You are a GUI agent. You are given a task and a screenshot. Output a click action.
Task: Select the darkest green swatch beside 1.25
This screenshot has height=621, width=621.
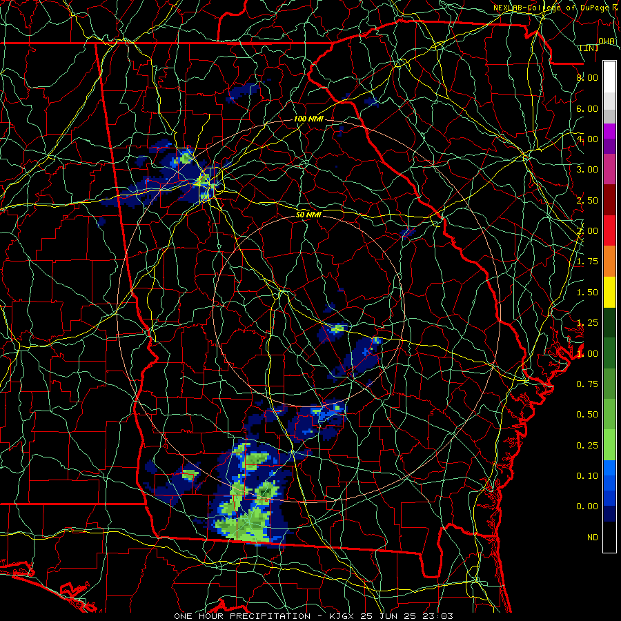(609, 323)
